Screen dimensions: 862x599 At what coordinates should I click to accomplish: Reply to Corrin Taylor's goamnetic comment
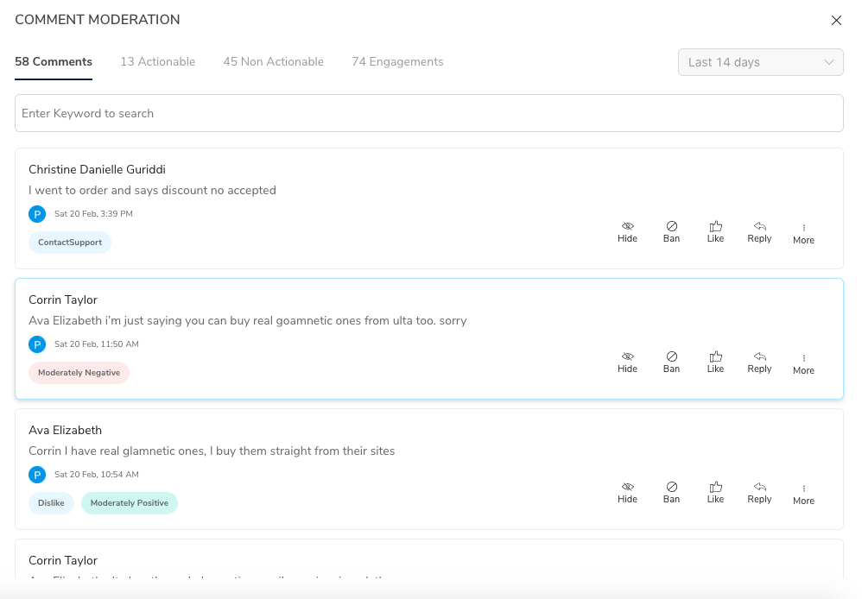[x=759, y=363]
